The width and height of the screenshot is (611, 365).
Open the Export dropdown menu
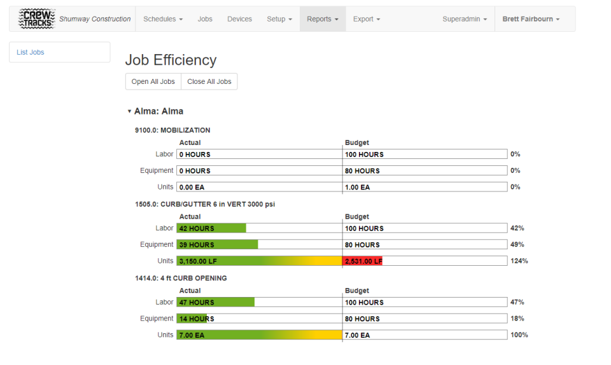[x=367, y=19]
